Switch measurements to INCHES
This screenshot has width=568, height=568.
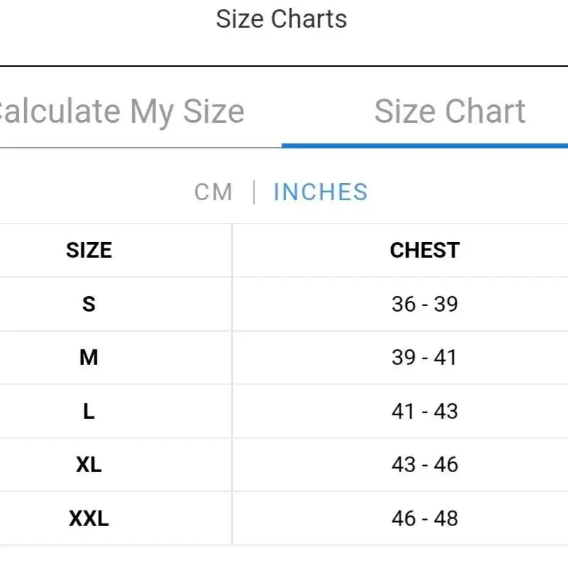tap(321, 192)
